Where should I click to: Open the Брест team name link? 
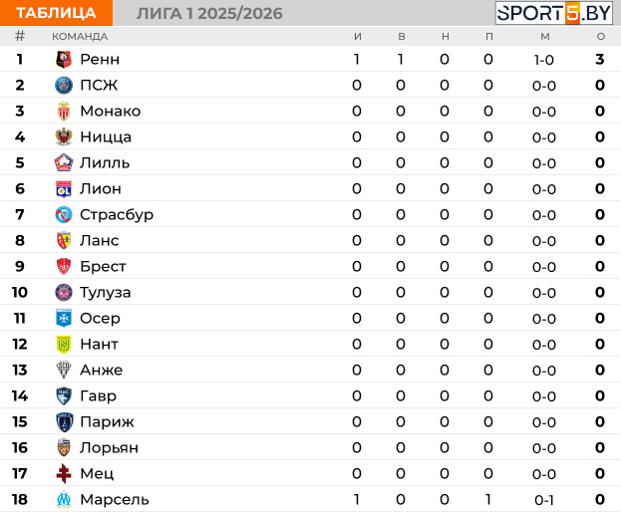pyautogui.click(x=103, y=266)
